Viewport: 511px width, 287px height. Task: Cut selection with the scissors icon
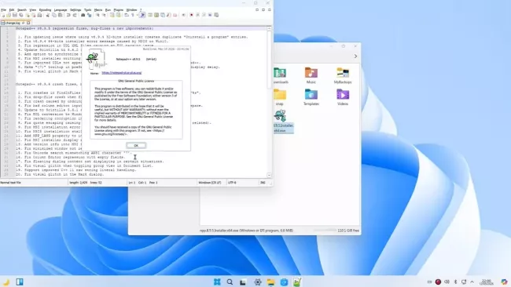pos(48,15)
